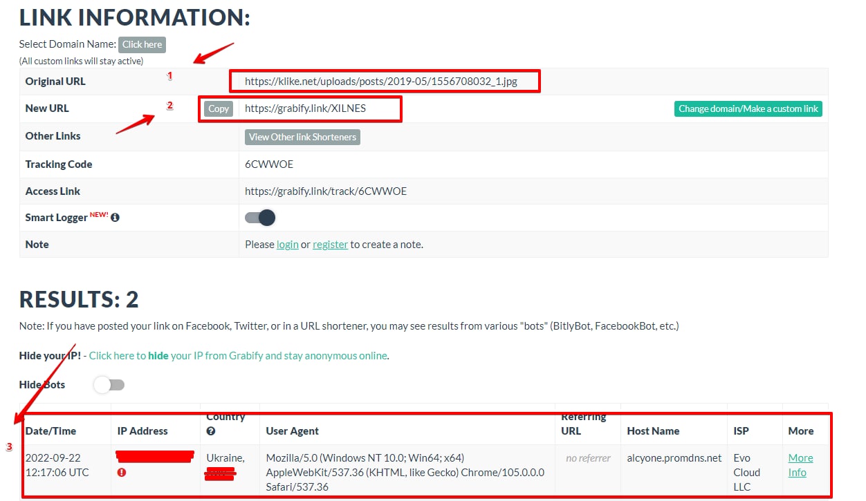This screenshot has width=866, height=501.
Task: Click the Original URL klike.net field
Action: click(x=381, y=82)
